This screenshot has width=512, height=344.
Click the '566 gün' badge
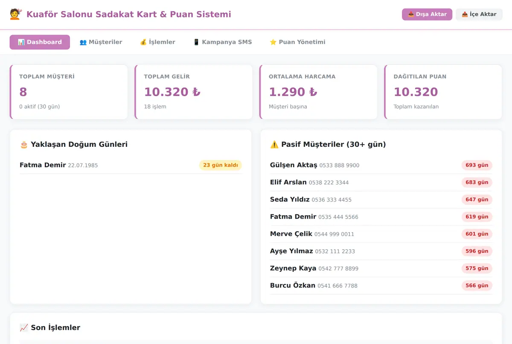[477, 286]
